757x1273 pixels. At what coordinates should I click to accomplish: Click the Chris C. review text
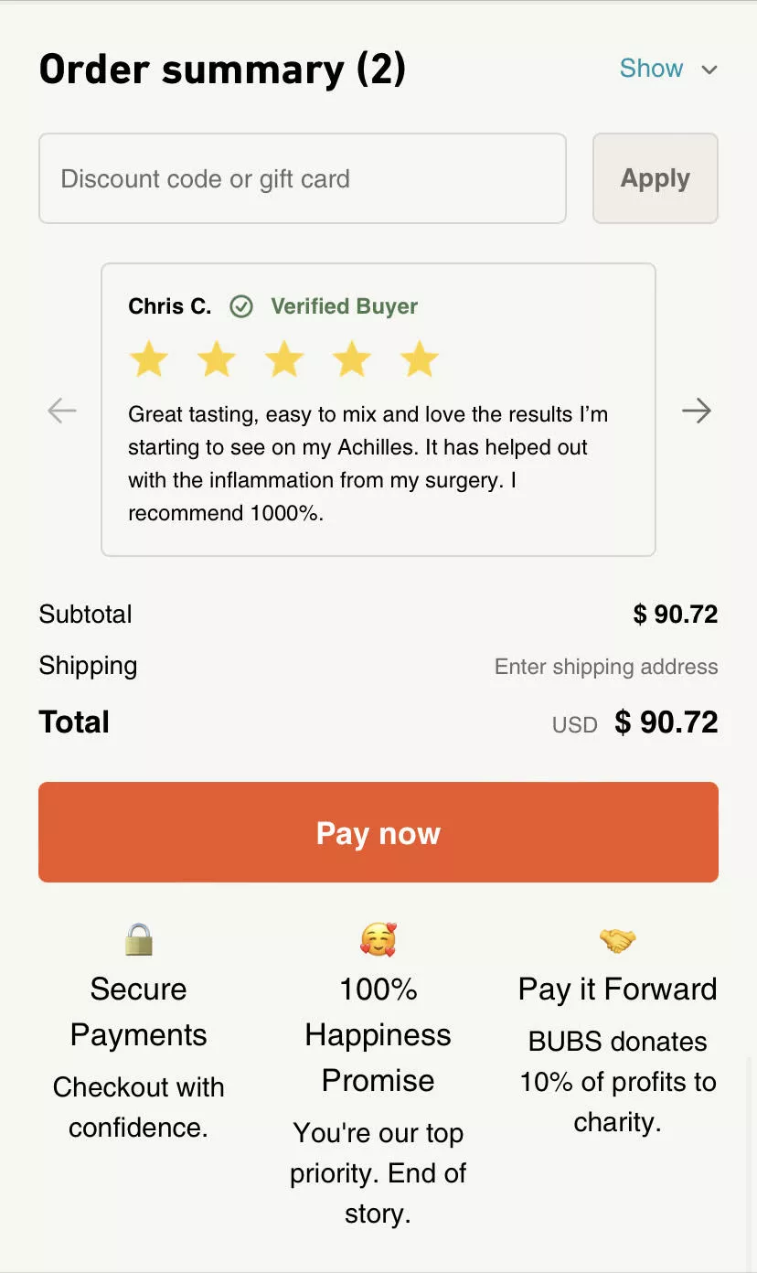[368, 464]
